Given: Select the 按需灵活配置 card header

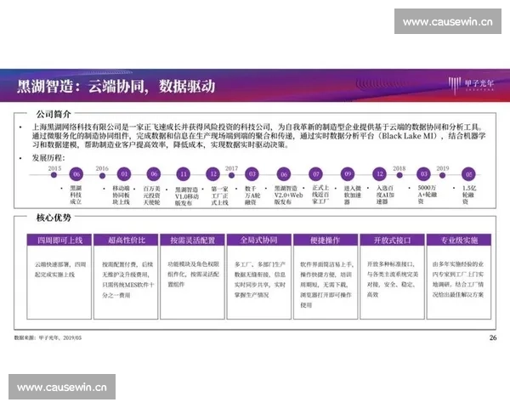Looking at the screenshot, I should coord(193,240).
